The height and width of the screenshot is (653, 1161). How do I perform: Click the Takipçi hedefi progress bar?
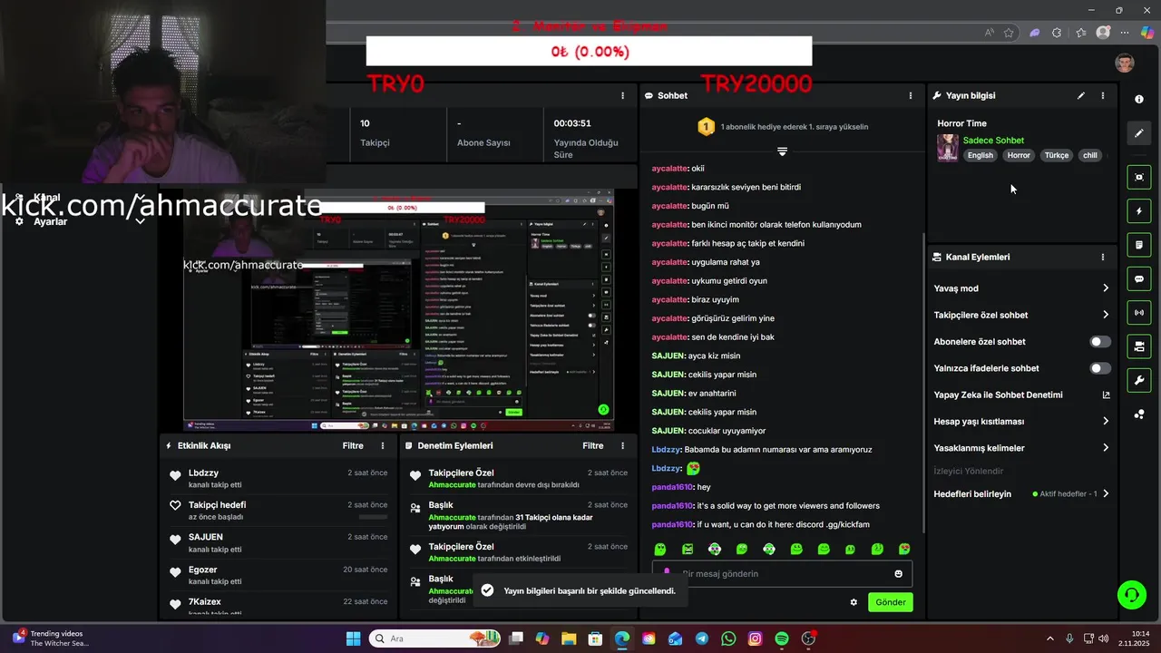click(373, 516)
